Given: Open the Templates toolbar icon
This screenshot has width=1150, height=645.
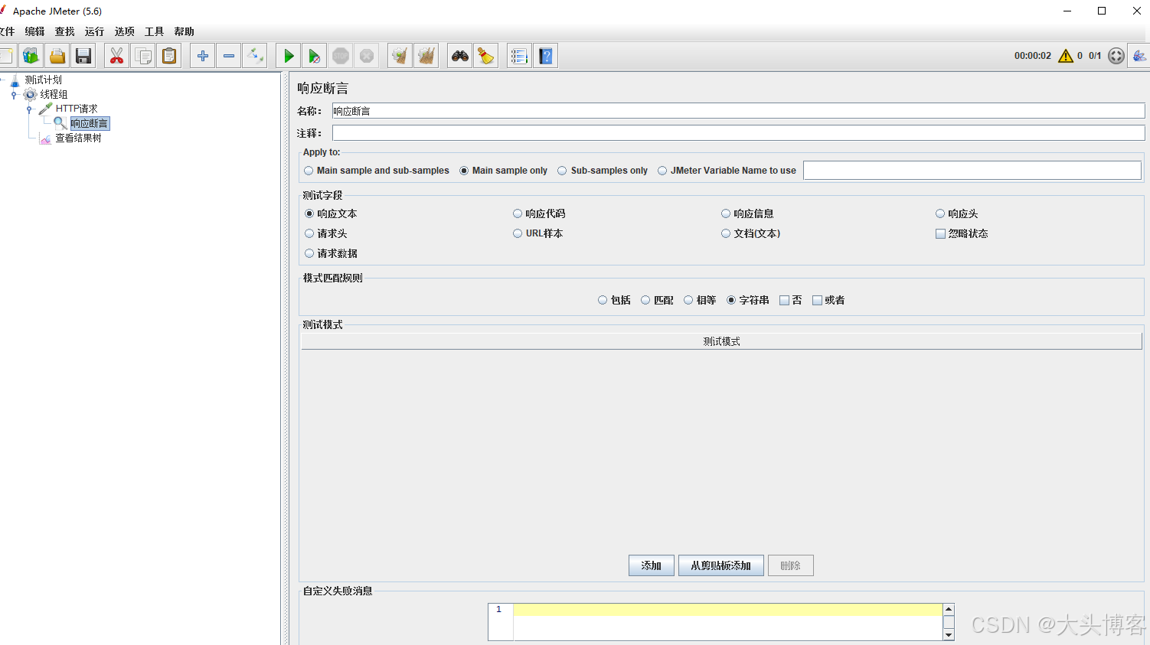Looking at the screenshot, I should [31, 56].
